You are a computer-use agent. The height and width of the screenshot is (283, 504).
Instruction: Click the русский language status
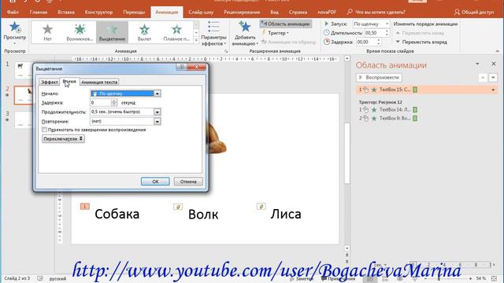[57, 278]
